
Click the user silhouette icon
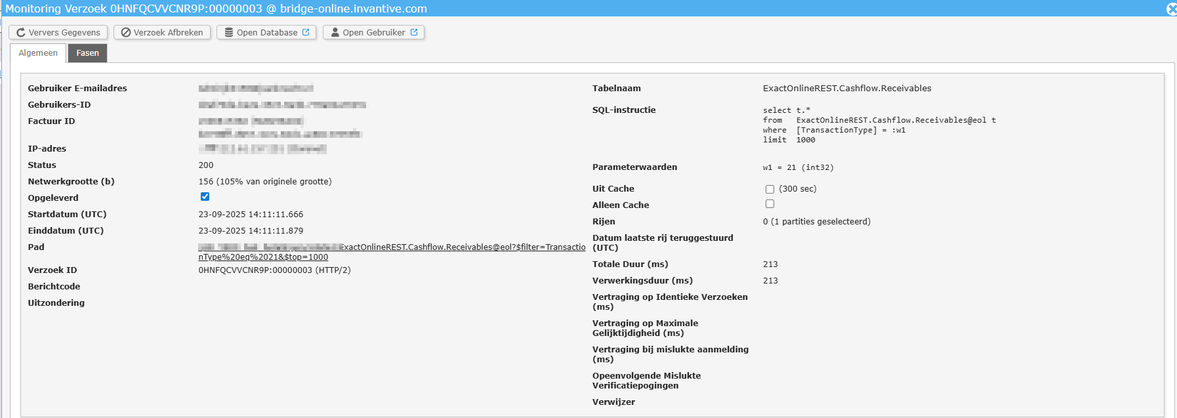pyautogui.click(x=335, y=33)
